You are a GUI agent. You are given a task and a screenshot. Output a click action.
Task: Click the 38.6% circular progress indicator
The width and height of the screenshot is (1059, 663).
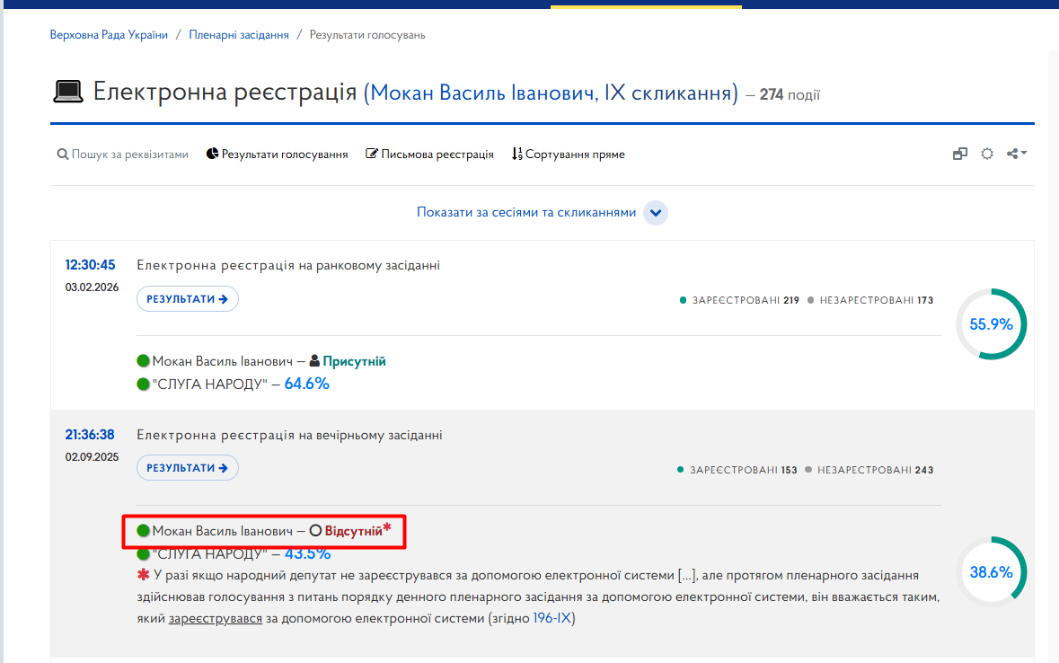(x=991, y=572)
